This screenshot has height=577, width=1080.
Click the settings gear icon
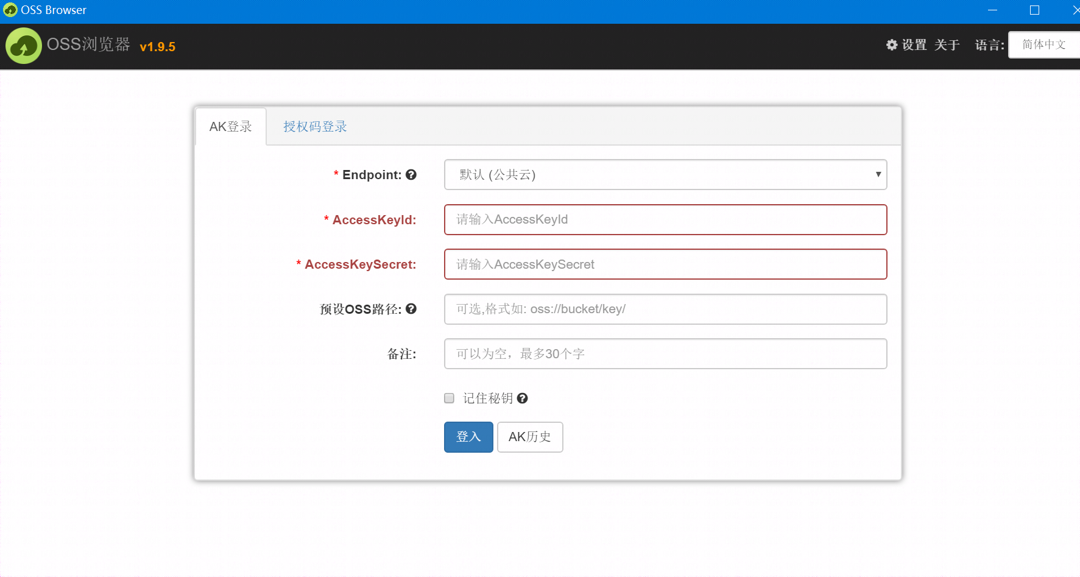[x=891, y=44]
